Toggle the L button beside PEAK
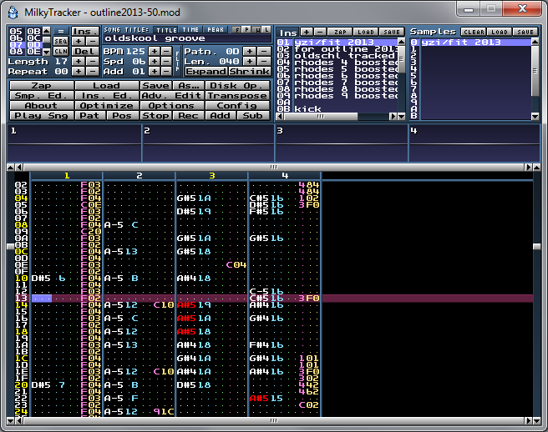This screenshot has width=548, height=432. click(x=266, y=30)
